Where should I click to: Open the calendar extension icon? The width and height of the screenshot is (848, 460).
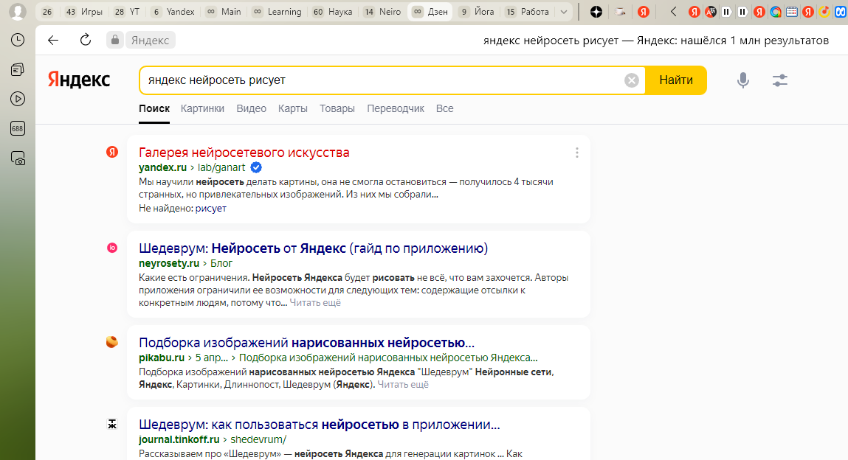(x=793, y=10)
